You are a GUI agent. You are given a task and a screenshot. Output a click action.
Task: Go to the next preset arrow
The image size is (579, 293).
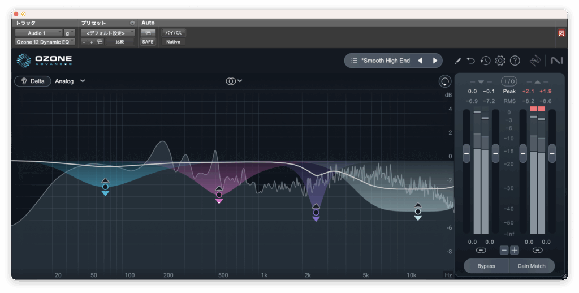tap(435, 61)
